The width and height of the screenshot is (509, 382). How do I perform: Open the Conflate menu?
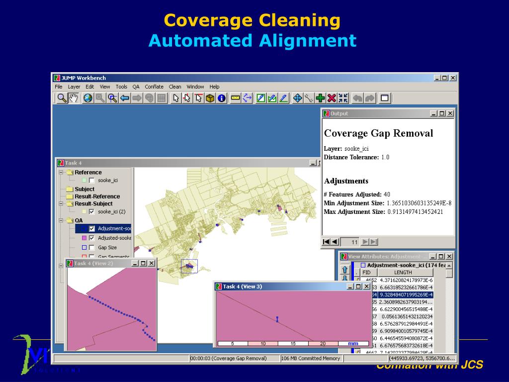pos(154,87)
